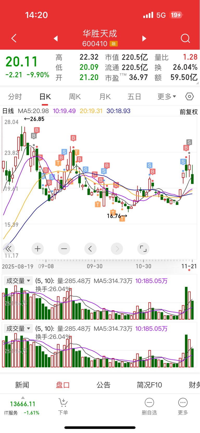Open 下单 order cart icon
This screenshot has width=200, height=433.
tap(63, 403)
